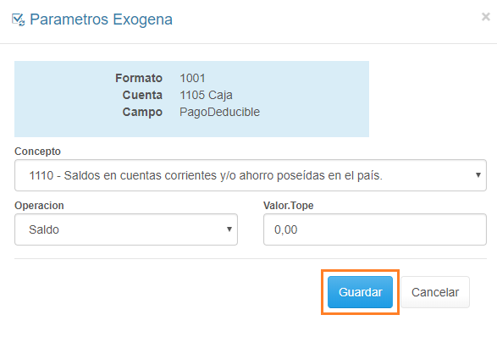Image resolution: width=497 pixels, height=348 pixels.
Task: Click the Operacion dropdown arrow
Action: click(229, 229)
